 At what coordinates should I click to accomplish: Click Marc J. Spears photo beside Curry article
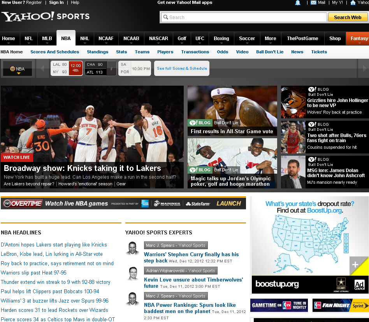[132, 248]
